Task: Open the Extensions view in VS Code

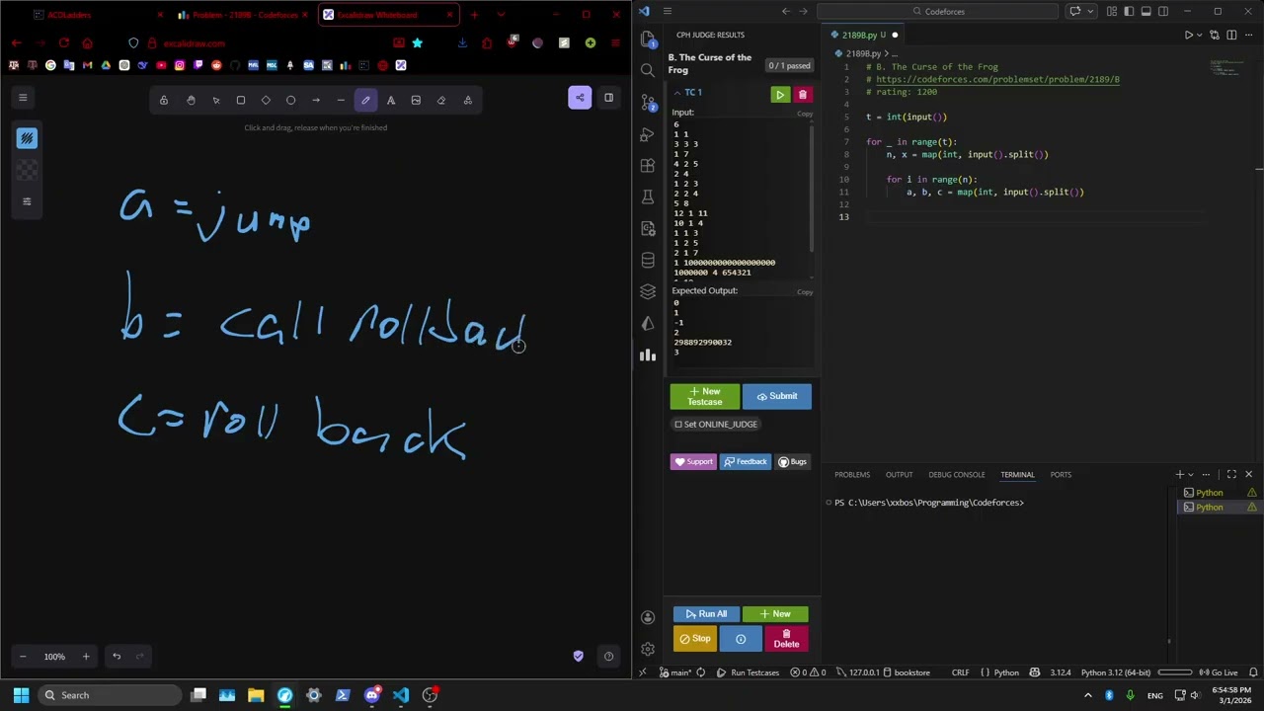Action: pyautogui.click(x=648, y=165)
